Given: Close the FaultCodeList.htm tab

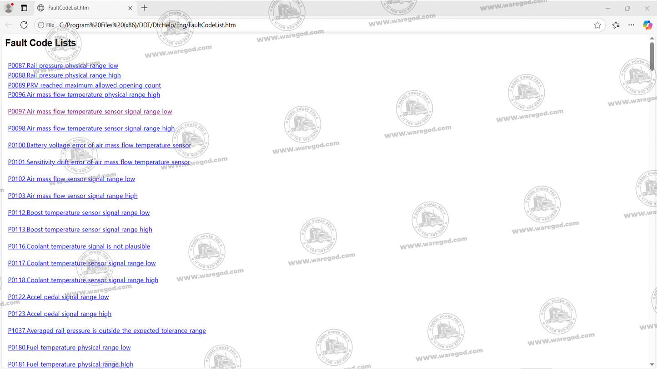Looking at the screenshot, I should tap(130, 8).
